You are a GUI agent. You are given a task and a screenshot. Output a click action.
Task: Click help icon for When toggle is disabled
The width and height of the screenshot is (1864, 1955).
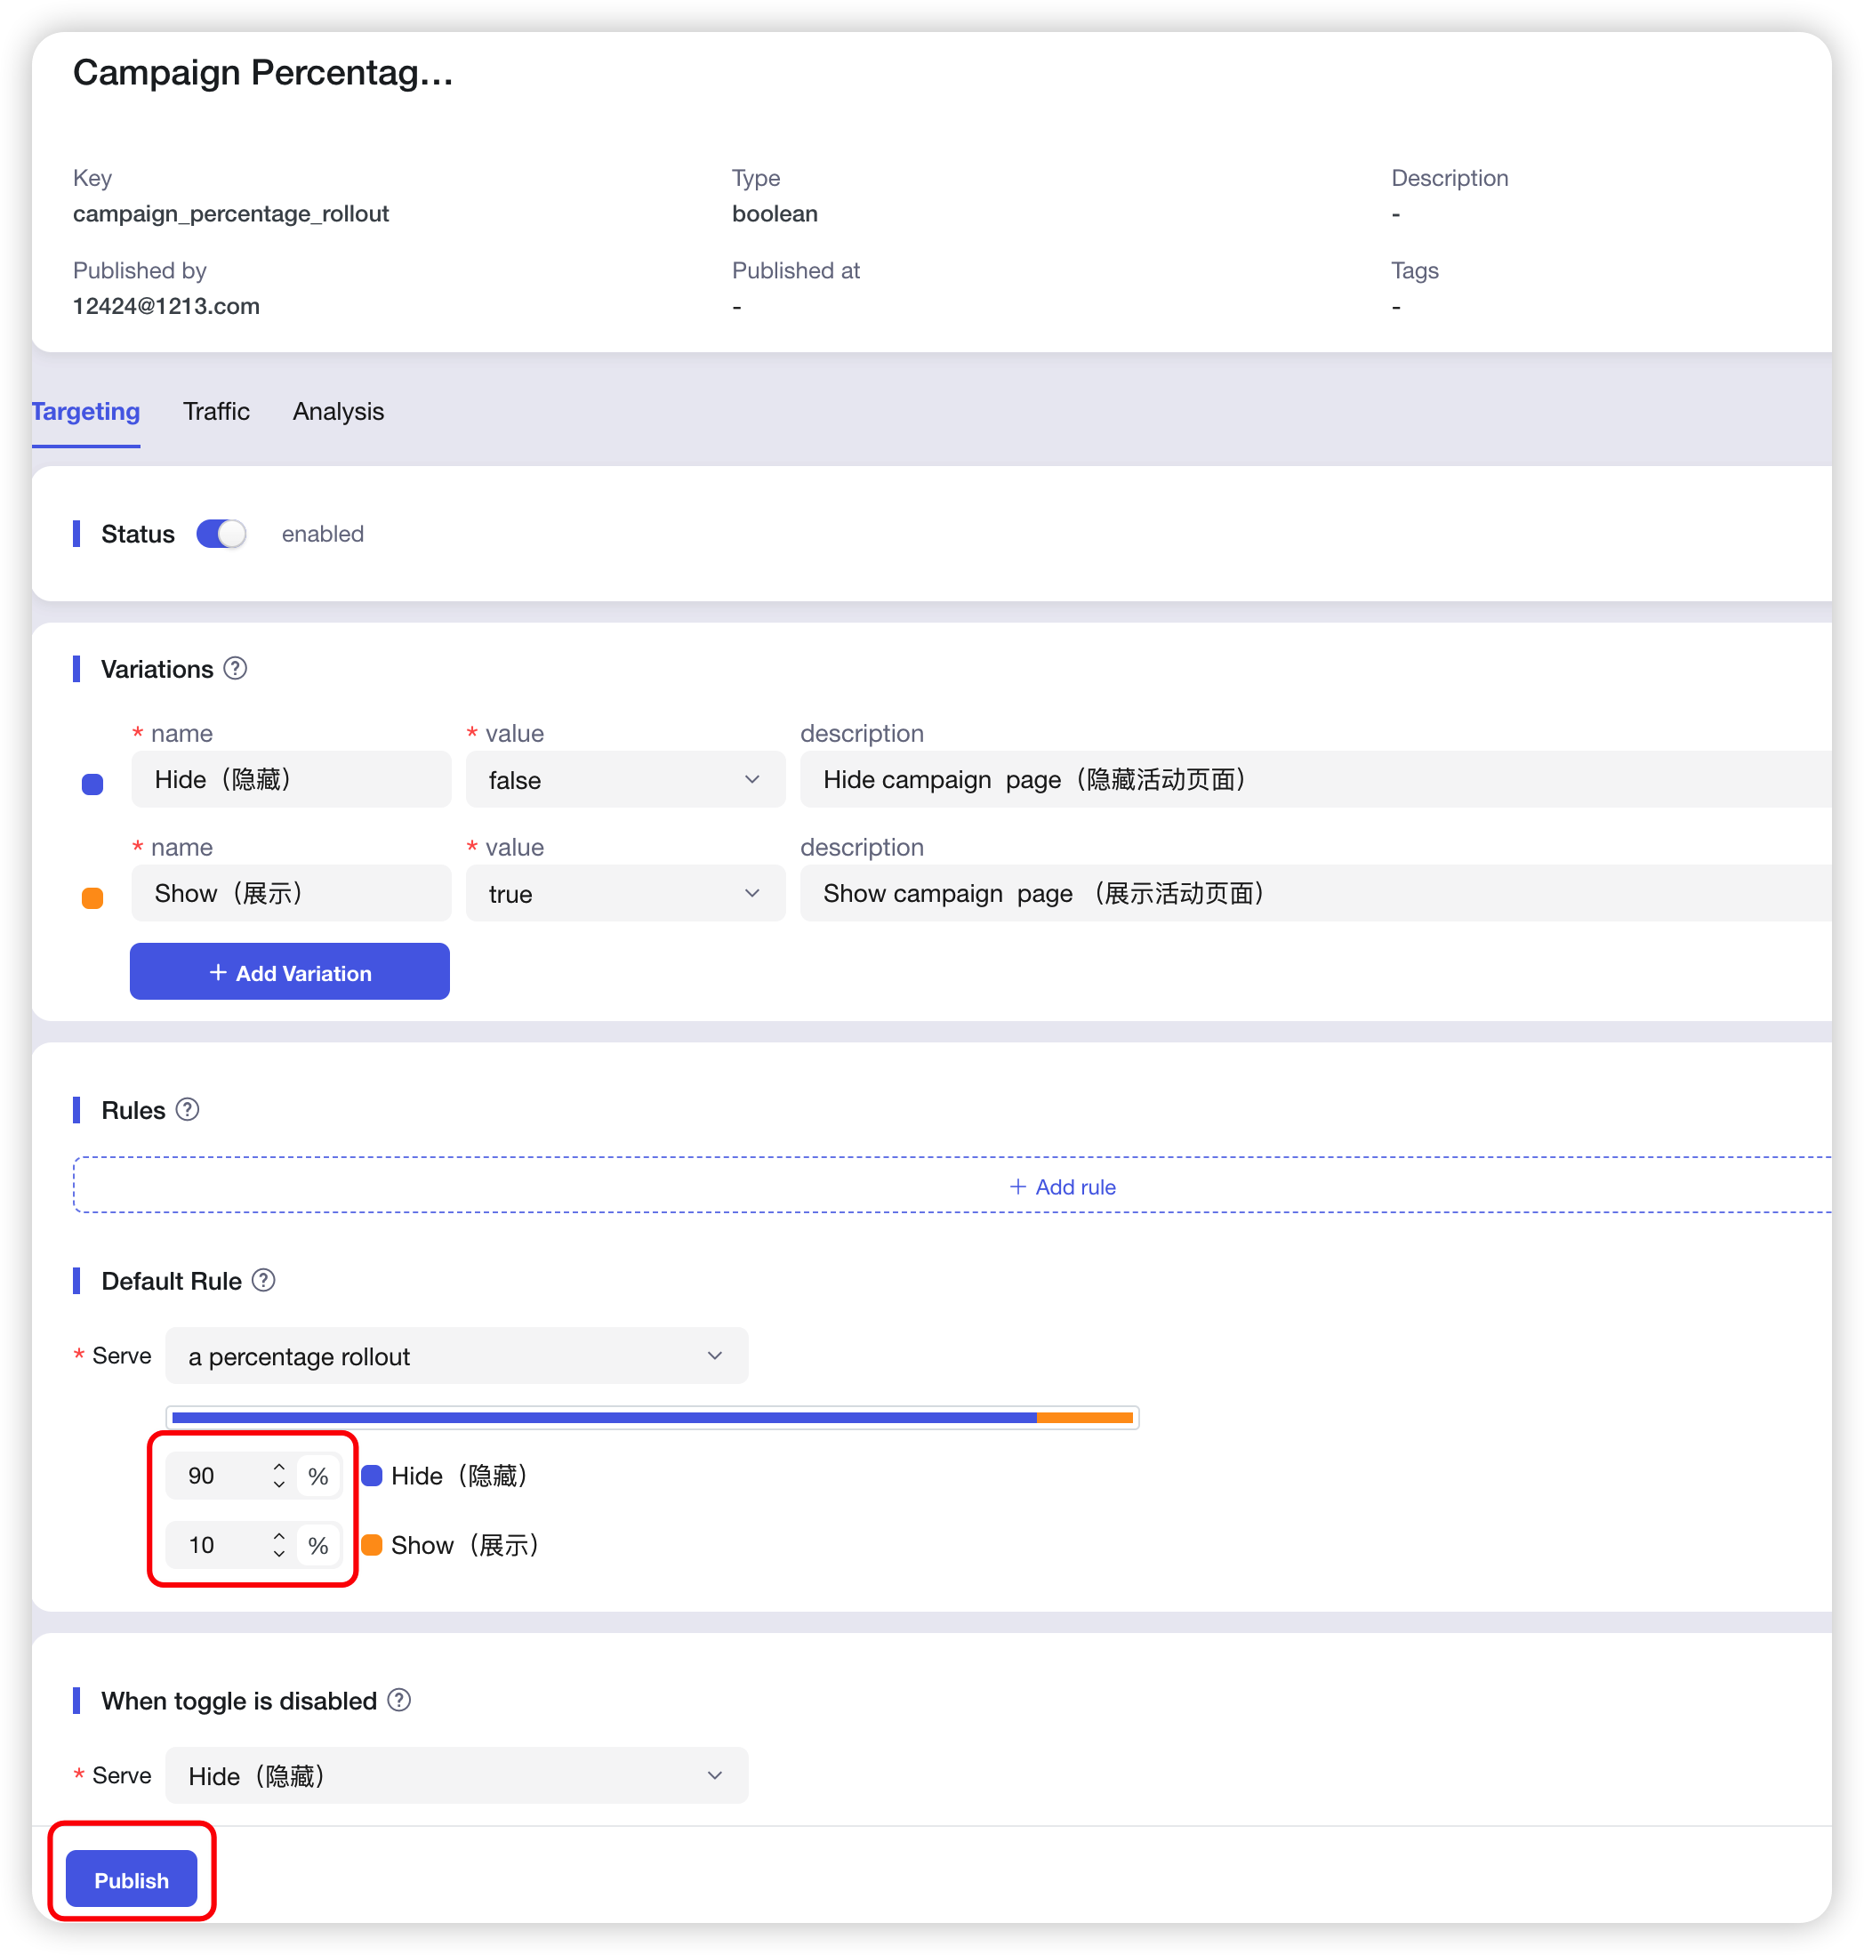coord(398,1700)
